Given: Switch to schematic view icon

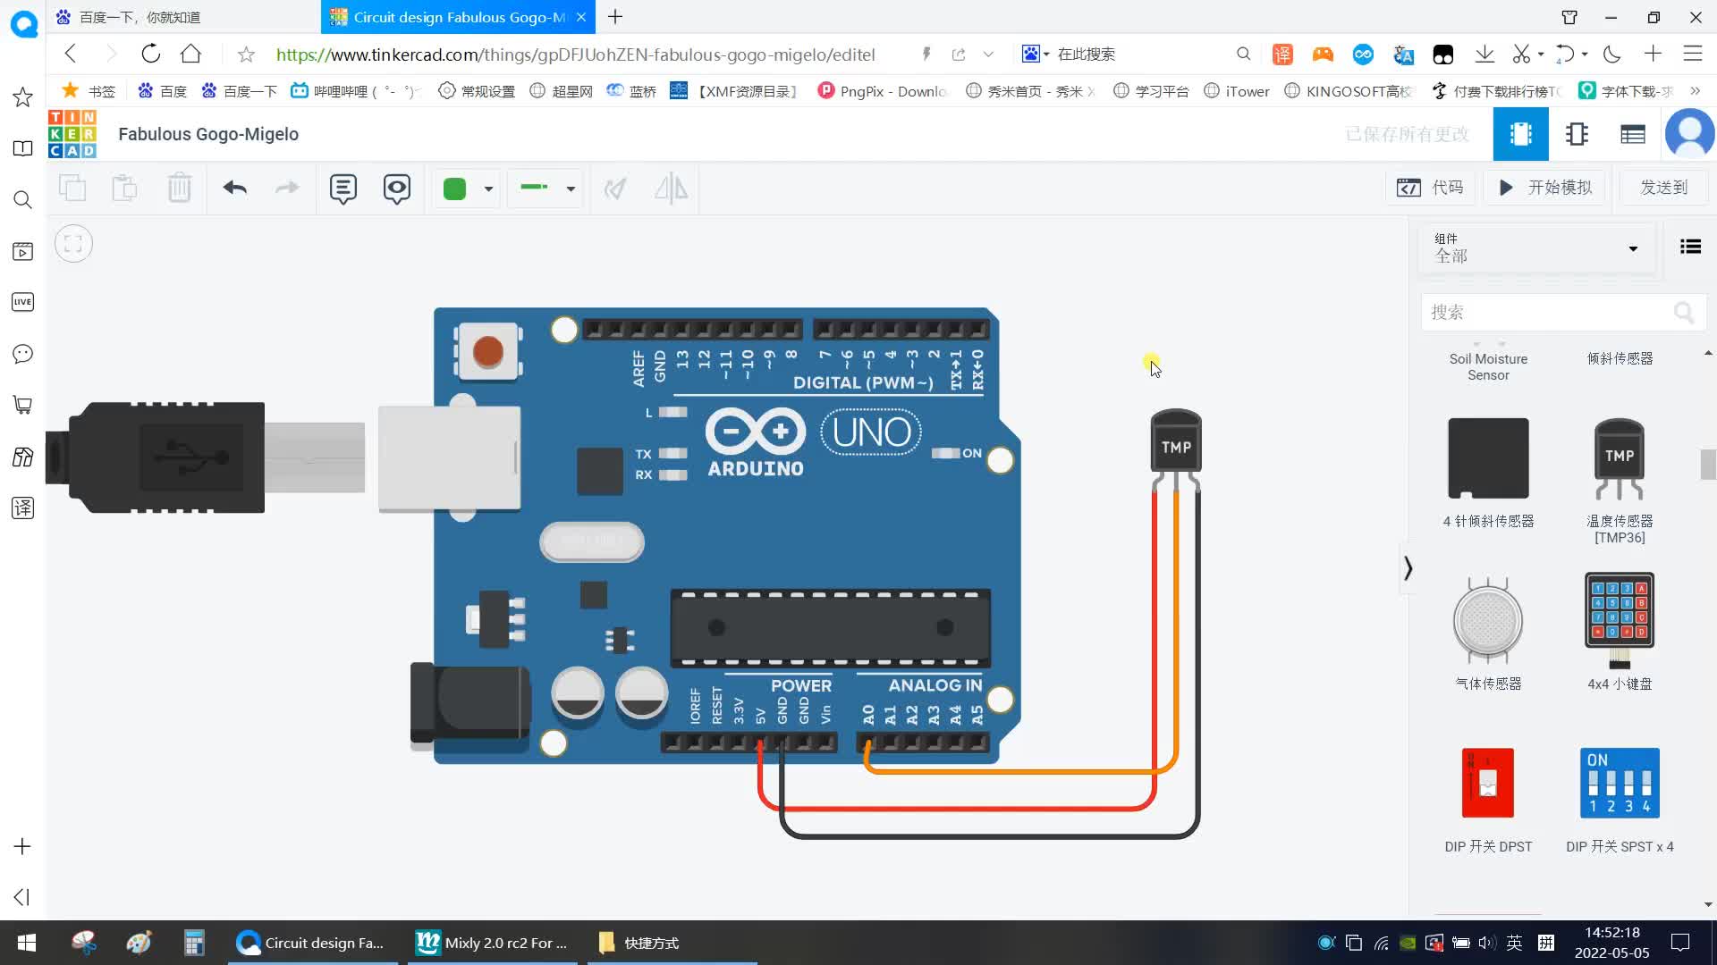Looking at the screenshot, I should click(x=1577, y=134).
